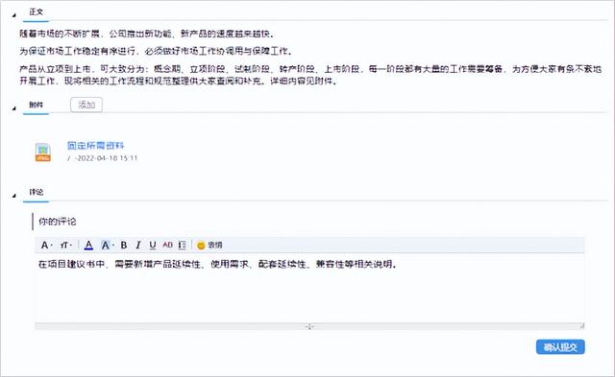Insert a list in the comment
Viewport: 615px width, 377px height.
(x=182, y=245)
